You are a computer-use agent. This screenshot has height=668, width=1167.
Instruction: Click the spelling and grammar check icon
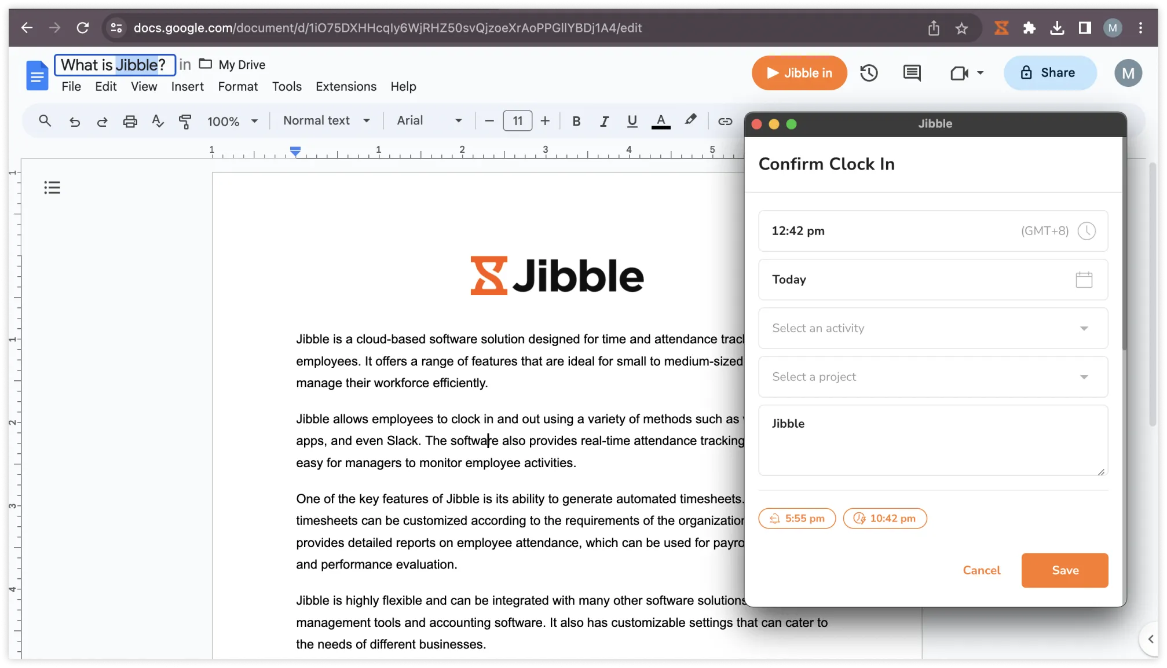158,121
